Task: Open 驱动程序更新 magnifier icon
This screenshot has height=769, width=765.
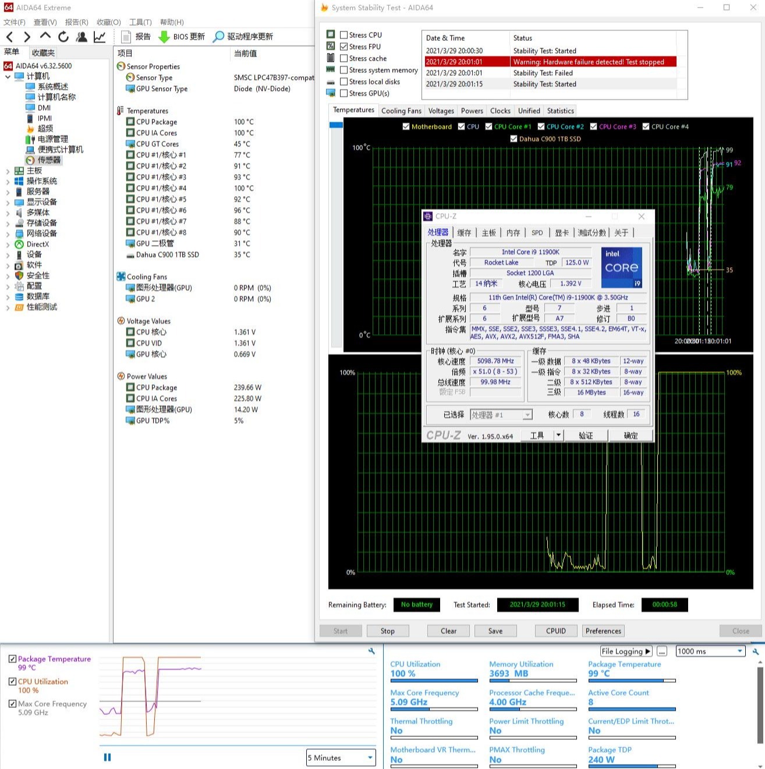Action: tap(218, 37)
